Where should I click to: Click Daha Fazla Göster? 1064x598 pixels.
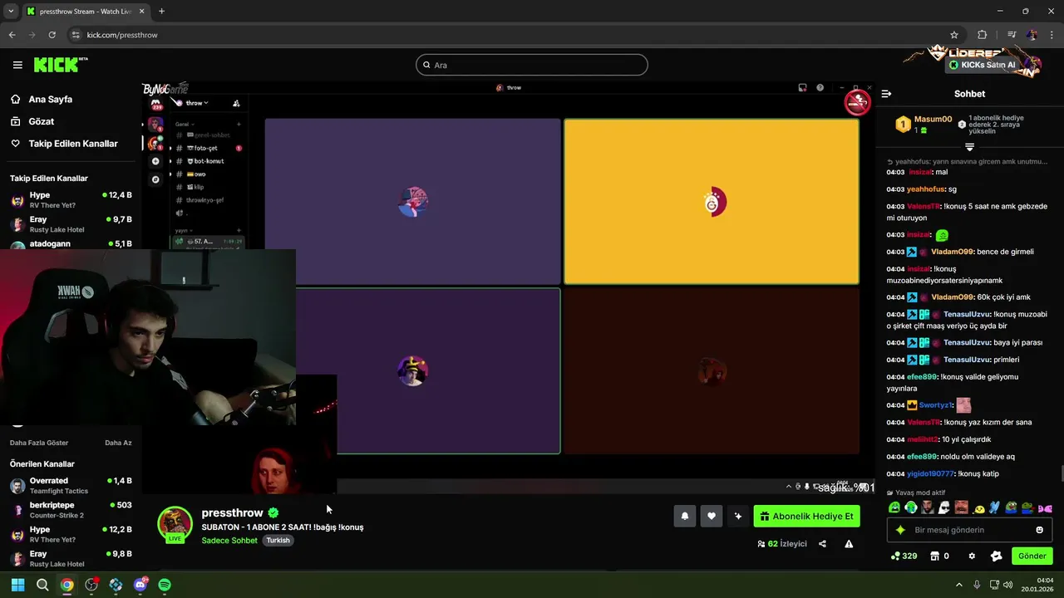pyautogui.click(x=39, y=443)
